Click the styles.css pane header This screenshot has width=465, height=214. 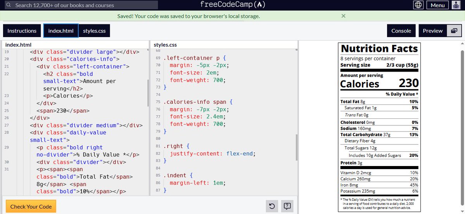[224, 45]
